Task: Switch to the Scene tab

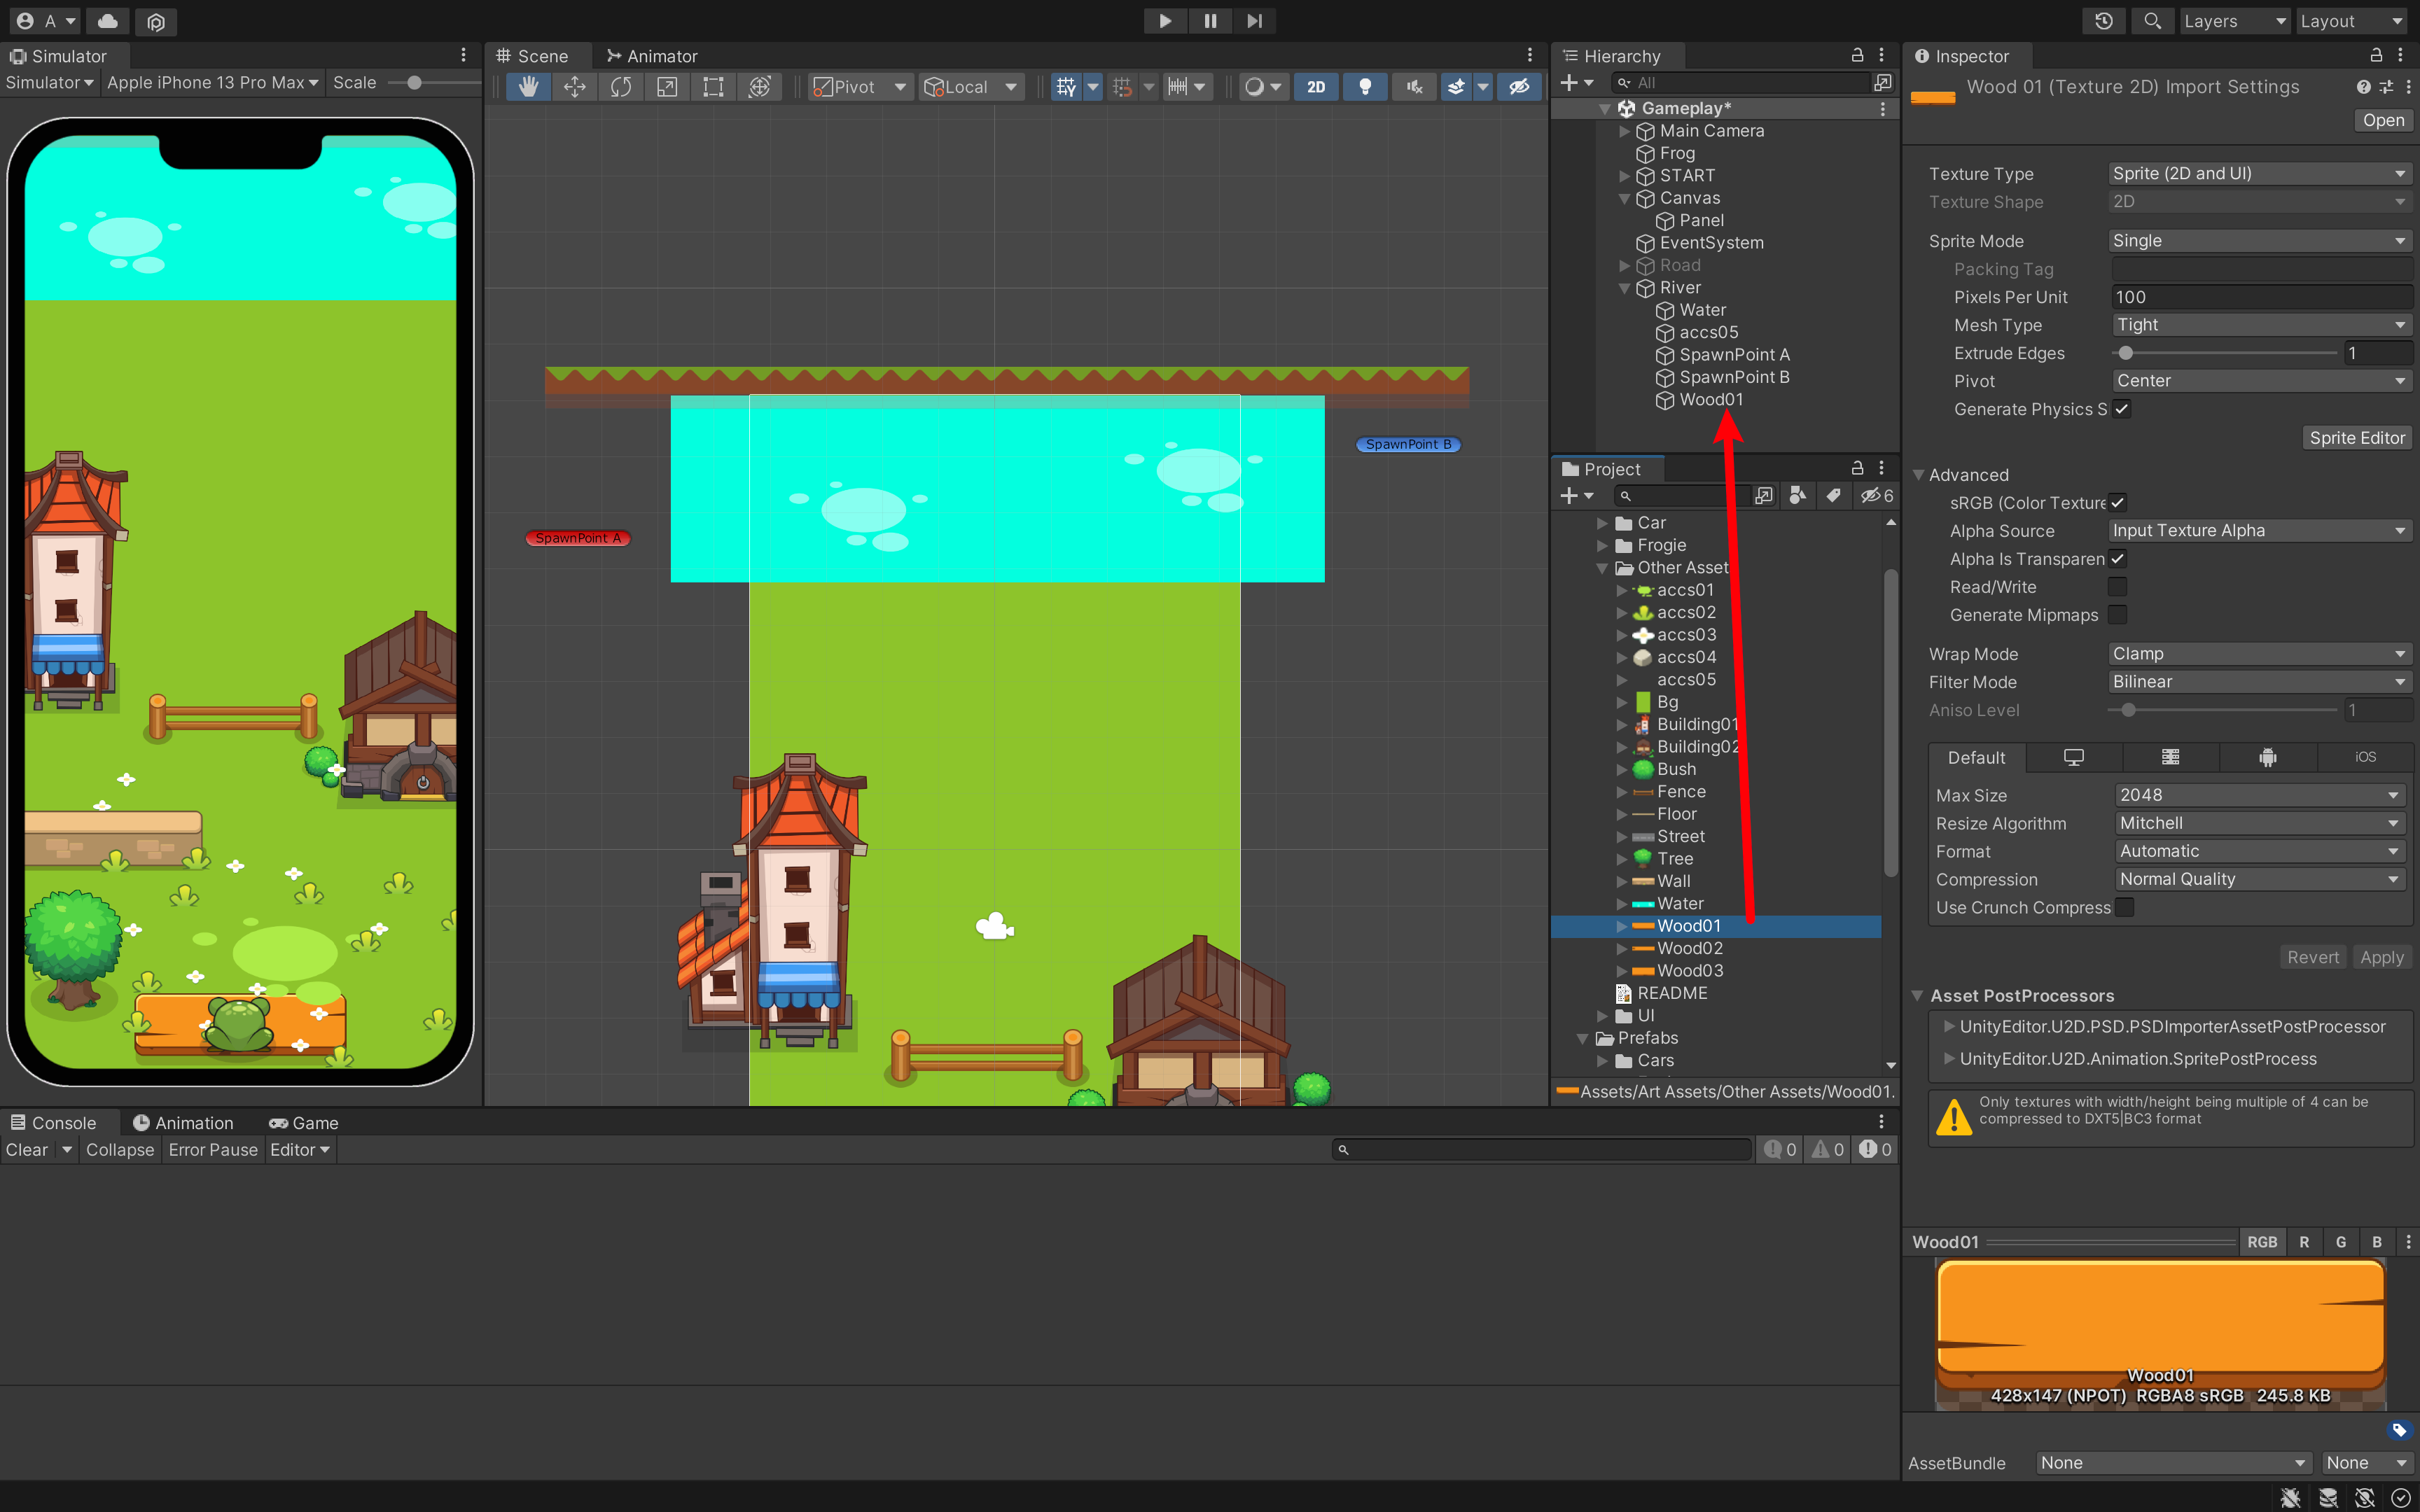Action: (x=533, y=56)
